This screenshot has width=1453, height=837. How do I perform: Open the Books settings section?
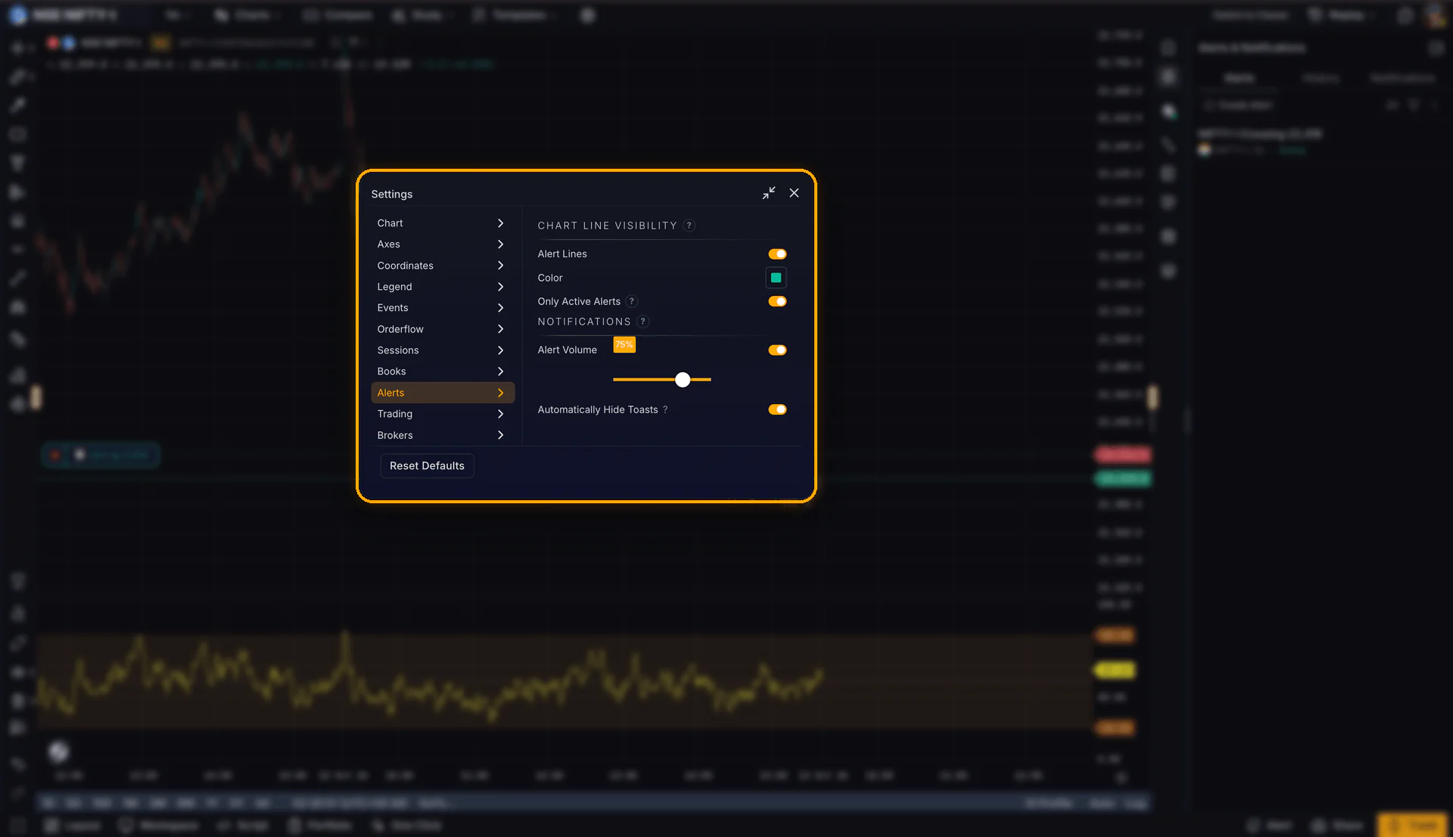pos(443,372)
